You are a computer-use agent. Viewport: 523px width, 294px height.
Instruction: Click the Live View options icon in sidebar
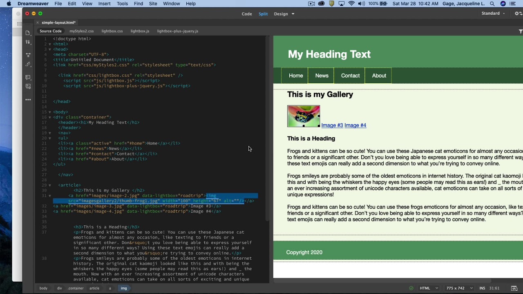[x=28, y=55]
